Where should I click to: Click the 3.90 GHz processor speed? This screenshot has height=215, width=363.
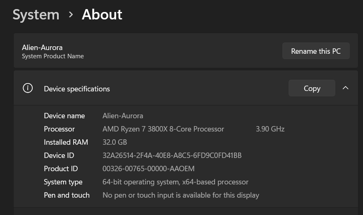270,129
